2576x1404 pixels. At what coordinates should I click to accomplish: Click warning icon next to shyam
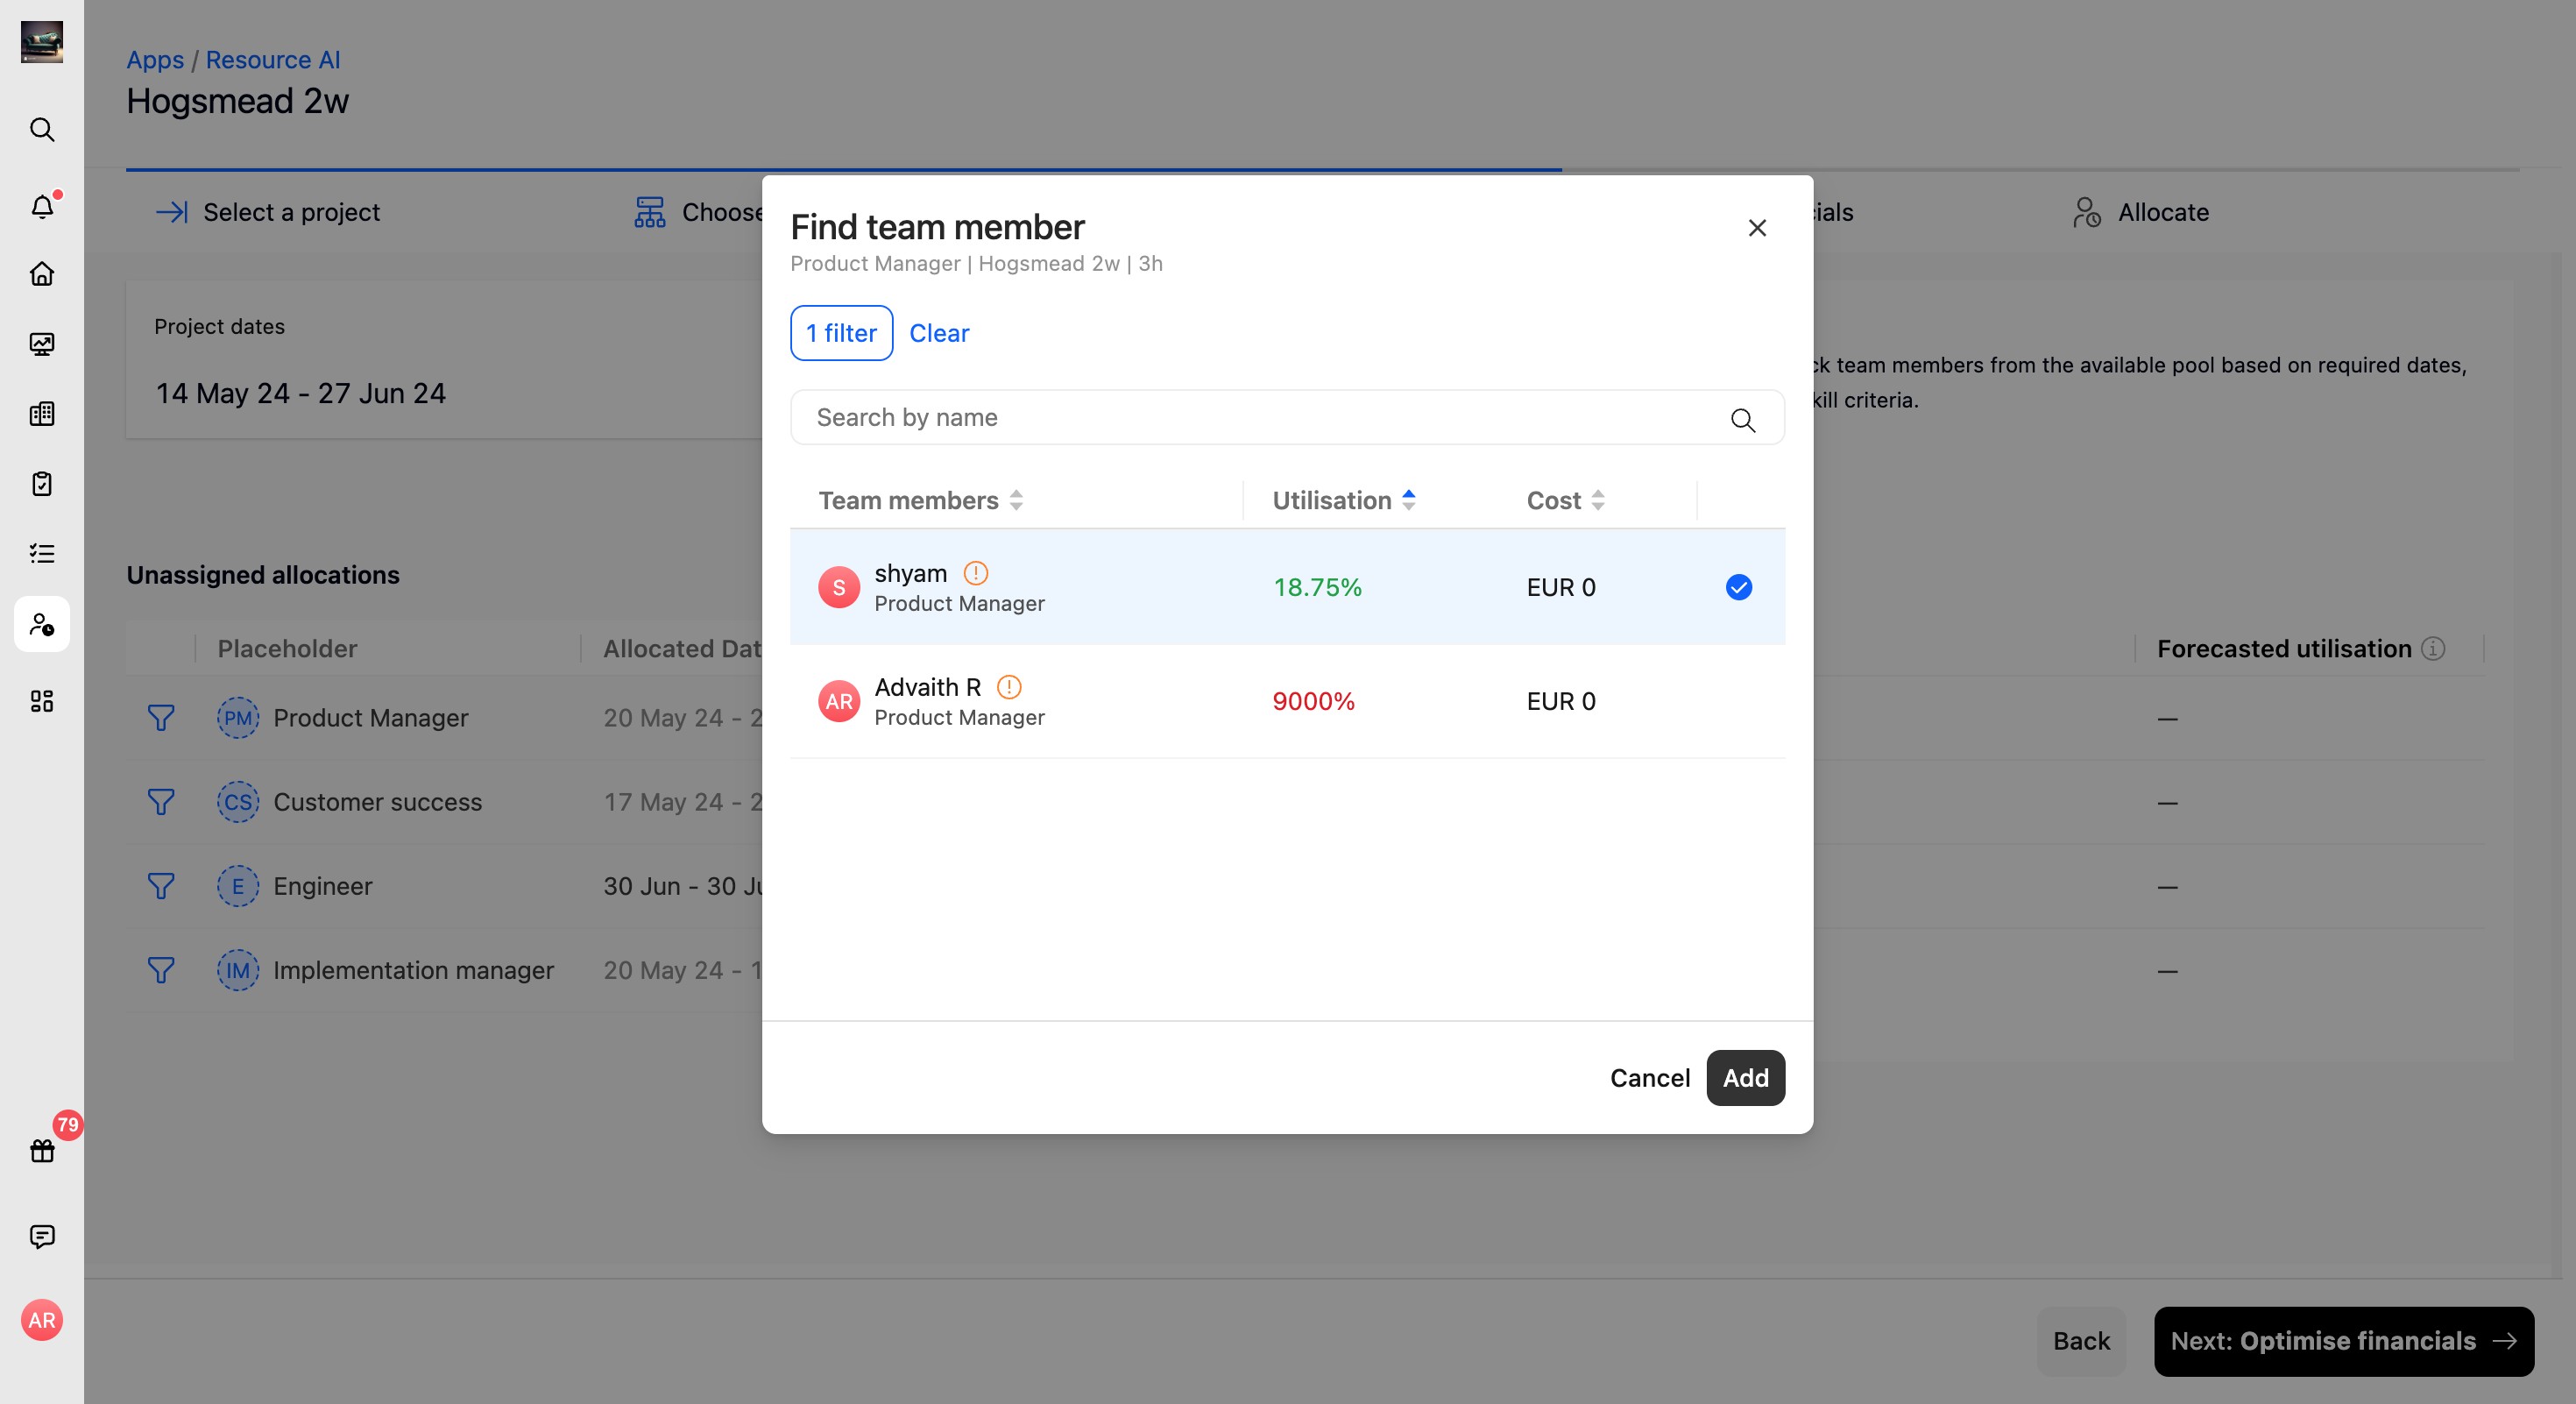click(x=976, y=573)
